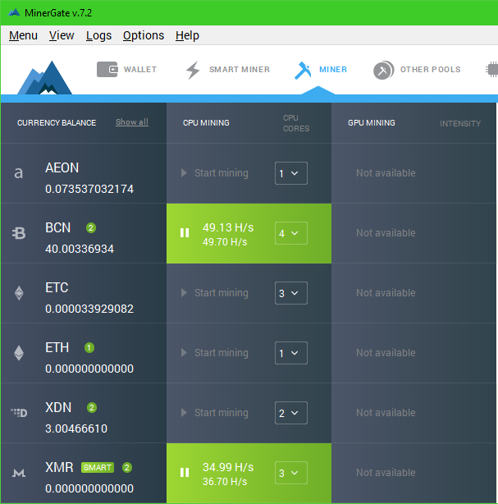This screenshot has height=504, width=498.
Task: Click AEON GPU Not available text
Action: click(386, 173)
